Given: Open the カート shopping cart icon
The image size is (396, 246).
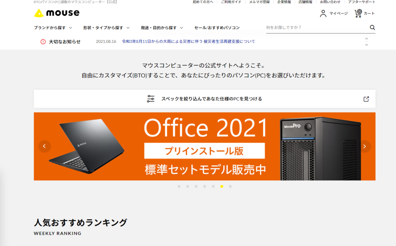Looking at the screenshot, I should [x=358, y=13].
